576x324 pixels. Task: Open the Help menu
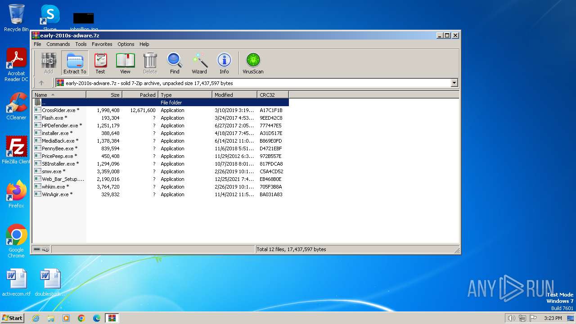tap(144, 44)
